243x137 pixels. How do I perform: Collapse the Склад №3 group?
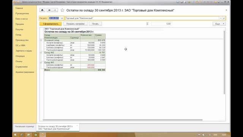pyautogui.click(x=41, y=62)
